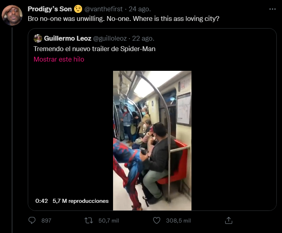Open the "Prodigy's Son" display name
The height and width of the screenshot is (233, 282).
(49, 9)
